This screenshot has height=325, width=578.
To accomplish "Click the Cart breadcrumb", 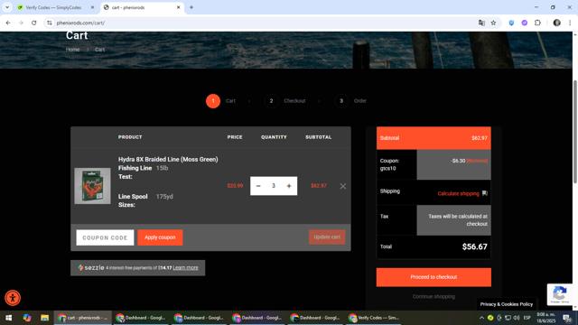I will (x=99, y=50).
